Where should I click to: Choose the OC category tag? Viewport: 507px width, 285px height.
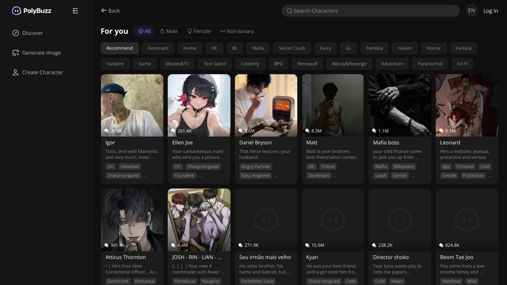tap(215, 48)
